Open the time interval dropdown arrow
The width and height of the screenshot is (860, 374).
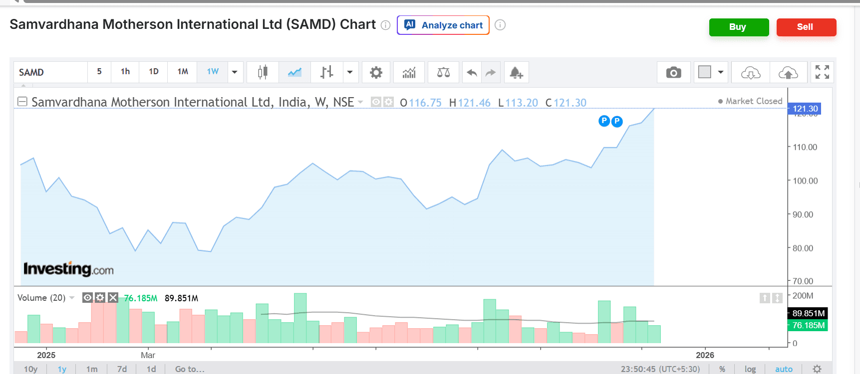click(x=235, y=72)
